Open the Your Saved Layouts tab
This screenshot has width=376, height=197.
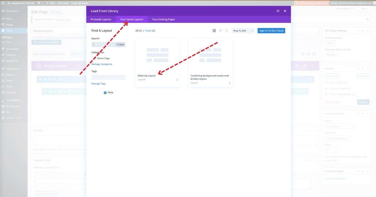[x=132, y=19]
